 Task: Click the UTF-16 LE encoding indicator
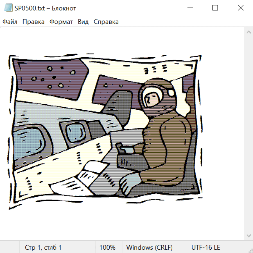point(205,248)
